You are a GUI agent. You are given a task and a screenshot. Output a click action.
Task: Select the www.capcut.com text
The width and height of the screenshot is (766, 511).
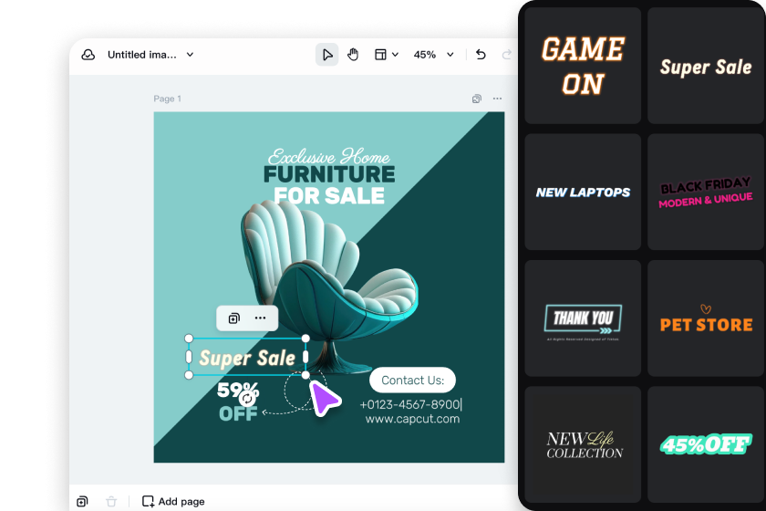(412, 419)
